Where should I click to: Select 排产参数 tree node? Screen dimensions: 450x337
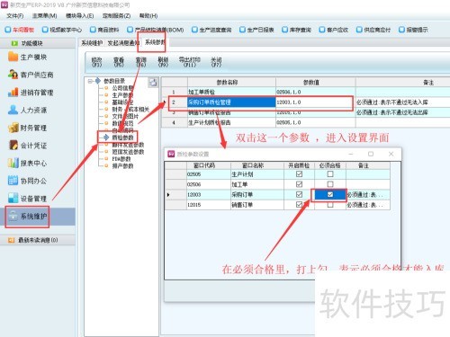pyautogui.click(x=122, y=166)
